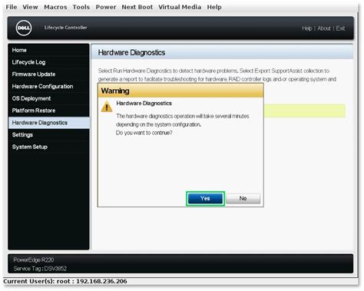This screenshot has width=364, height=291.
Task: Click the Dell logo icon
Action: click(x=24, y=28)
